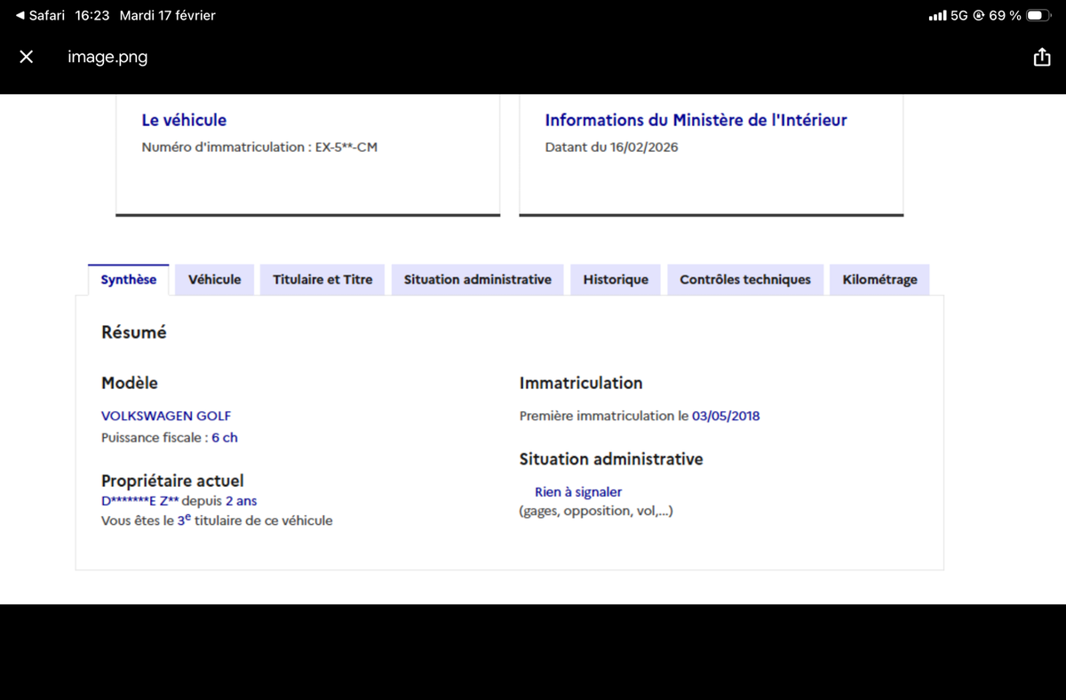Tap the image.png file name title
Image resolution: width=1066 pixels, height=700 pixels.
pyautogui.click(x=107, y=57)
